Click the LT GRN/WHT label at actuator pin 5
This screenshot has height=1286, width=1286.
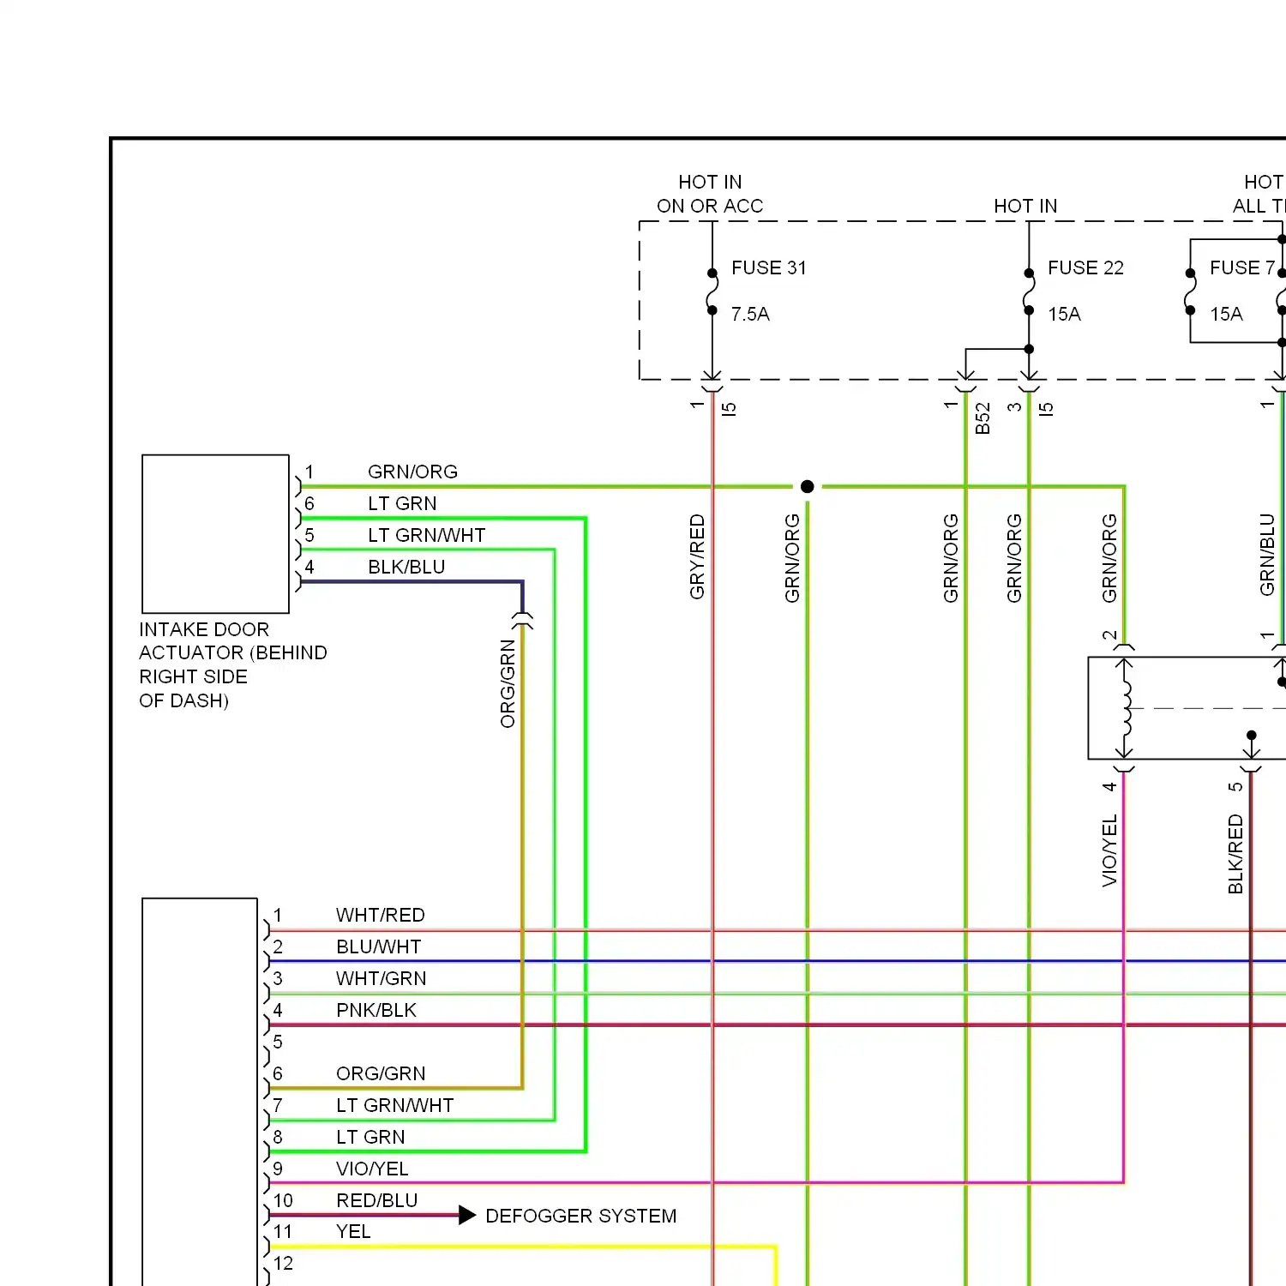coord(426,535)
